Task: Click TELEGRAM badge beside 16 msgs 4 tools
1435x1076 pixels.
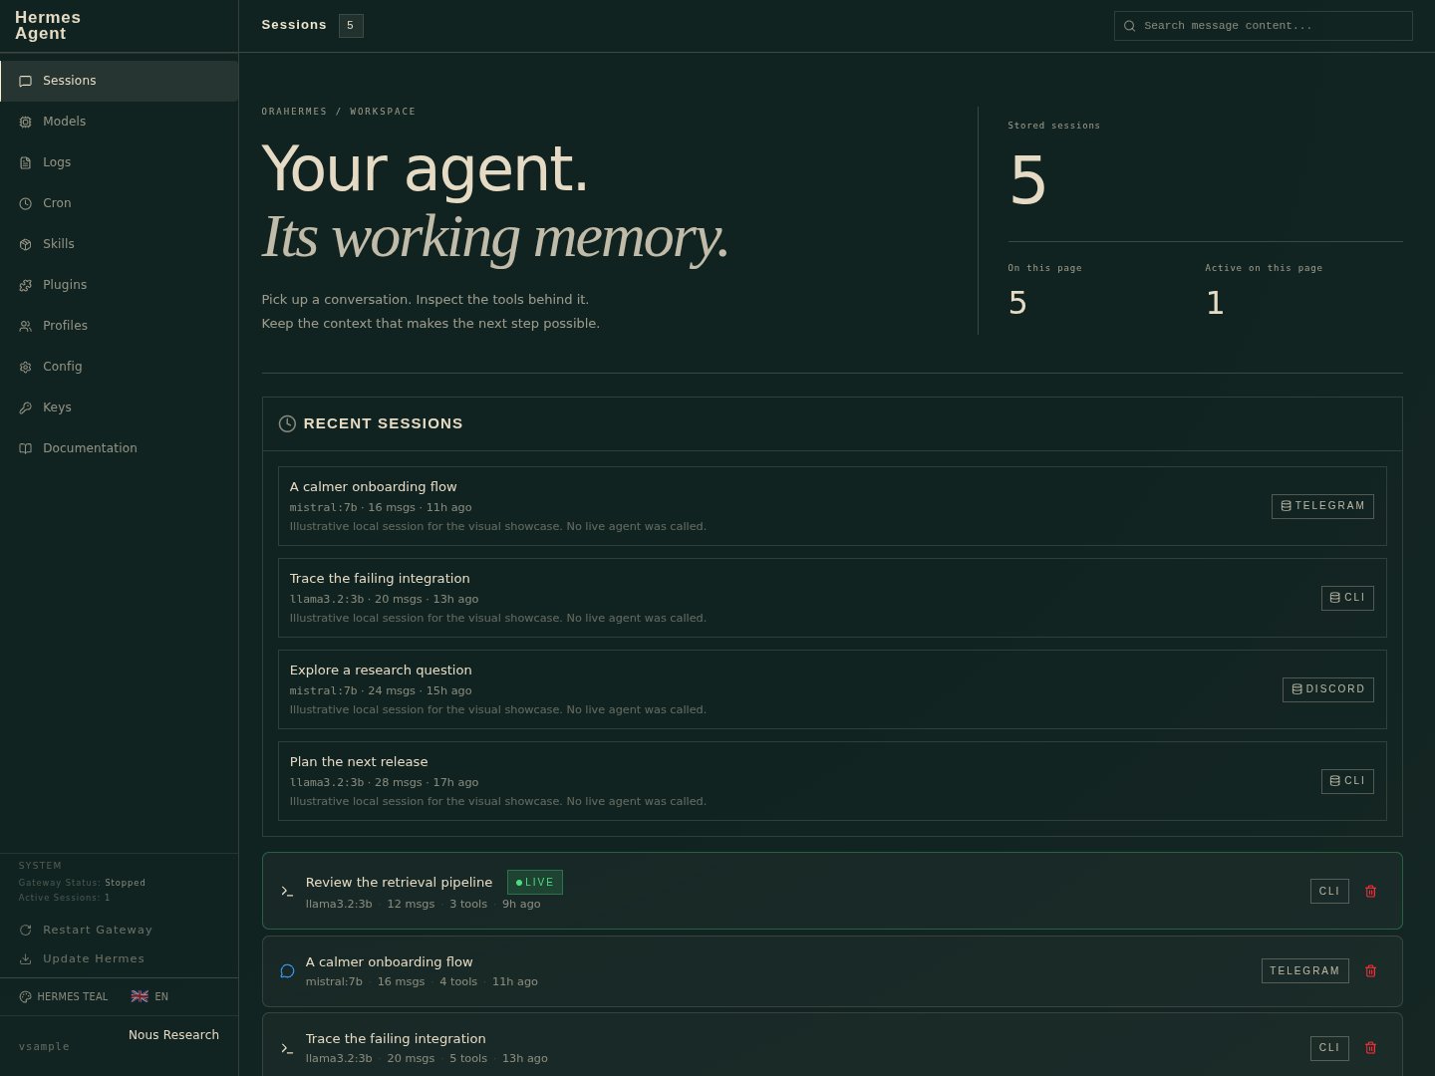Action: (1304, 971)
